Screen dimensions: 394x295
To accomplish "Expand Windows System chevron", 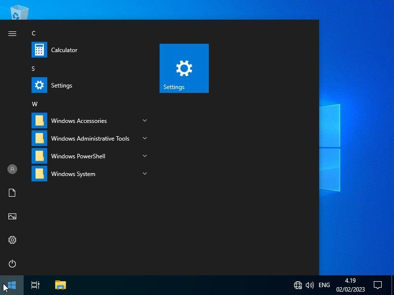I will tap(145, 174).
